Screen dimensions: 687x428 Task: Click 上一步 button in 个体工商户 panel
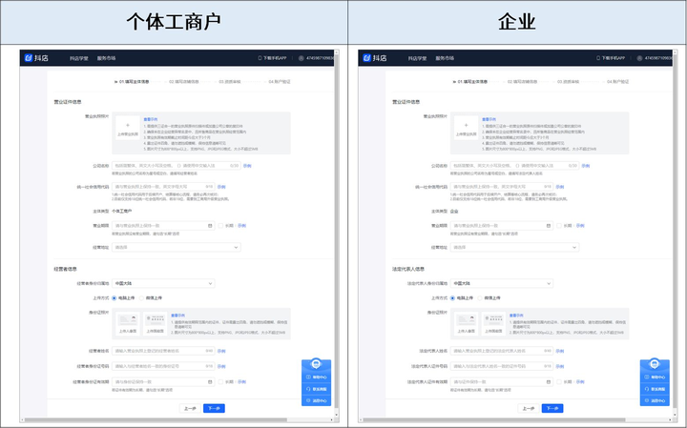pyautogui.click(x=190, y=408)
